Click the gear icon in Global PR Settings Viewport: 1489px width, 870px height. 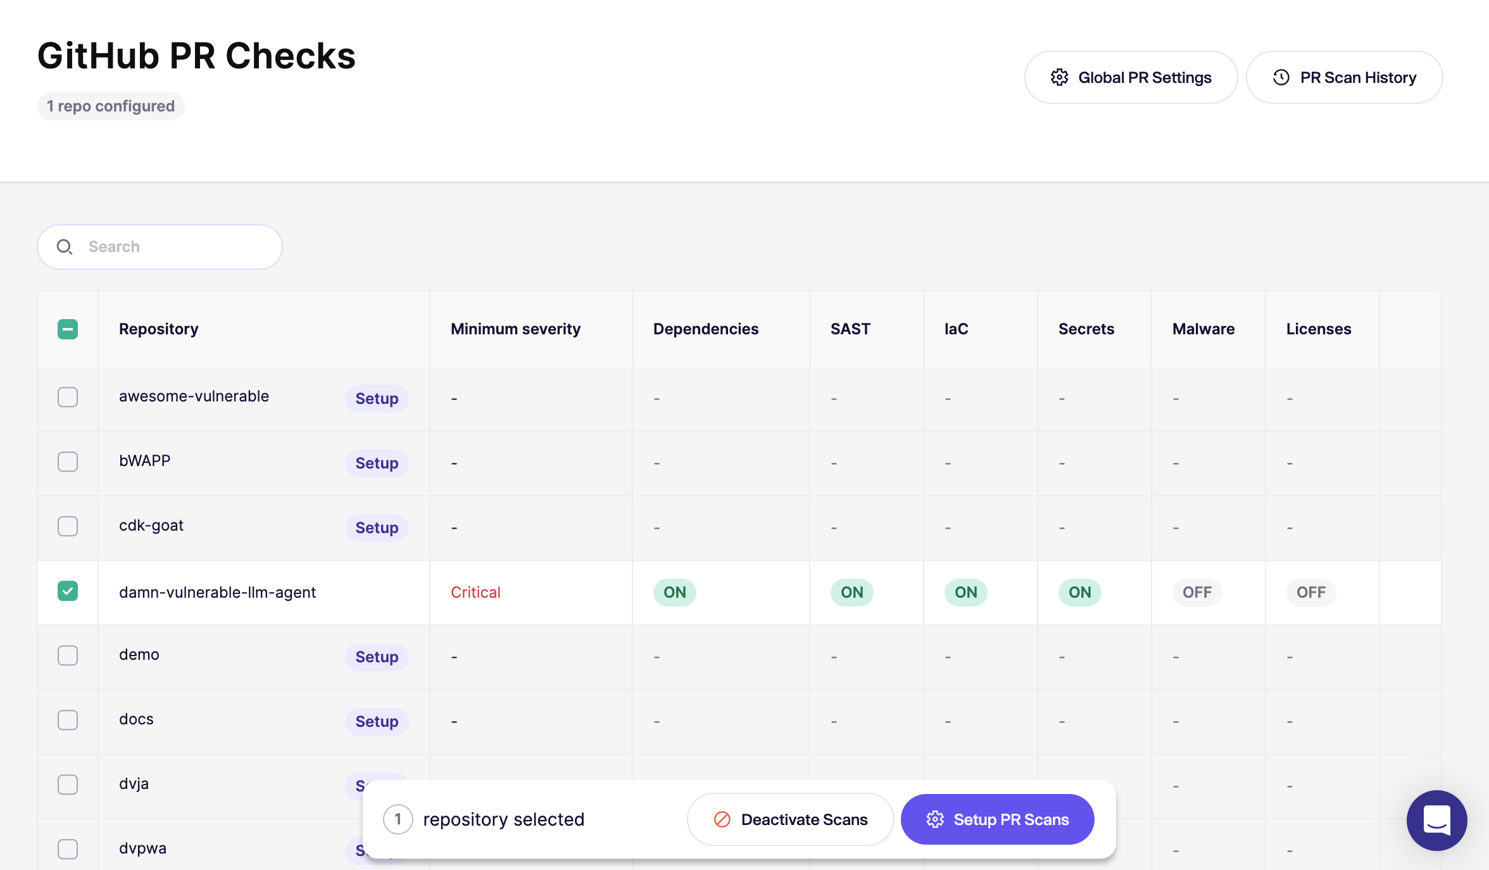point(1059,77)
